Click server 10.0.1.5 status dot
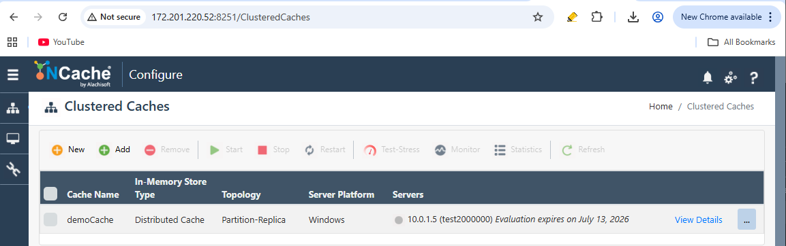 point(399,219)
